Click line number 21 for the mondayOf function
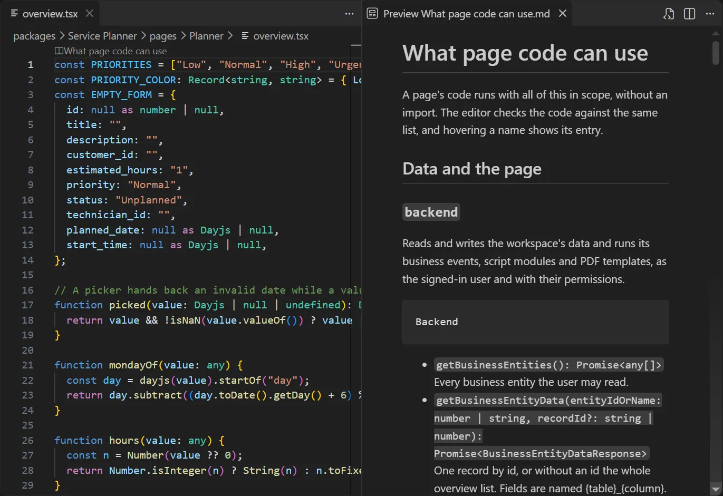 (27, 365)
